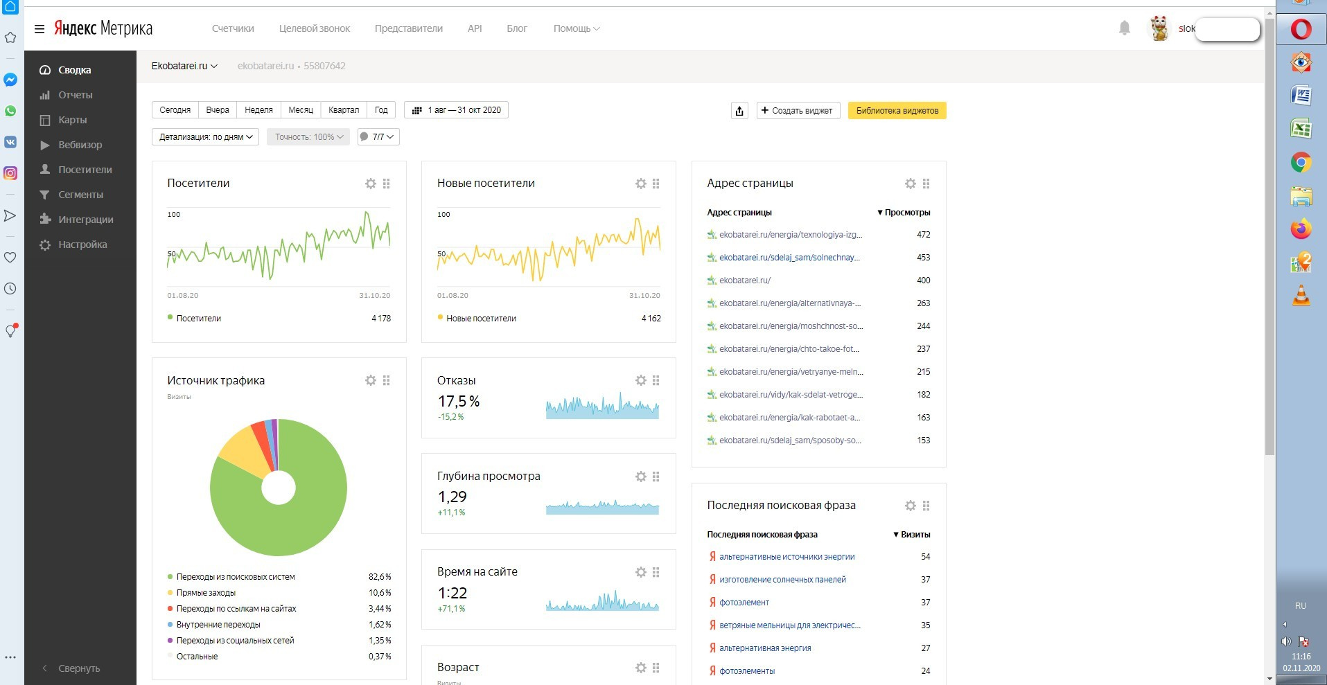
Task: Click drag handle of Адрес страницы widget
Action: 926,184
